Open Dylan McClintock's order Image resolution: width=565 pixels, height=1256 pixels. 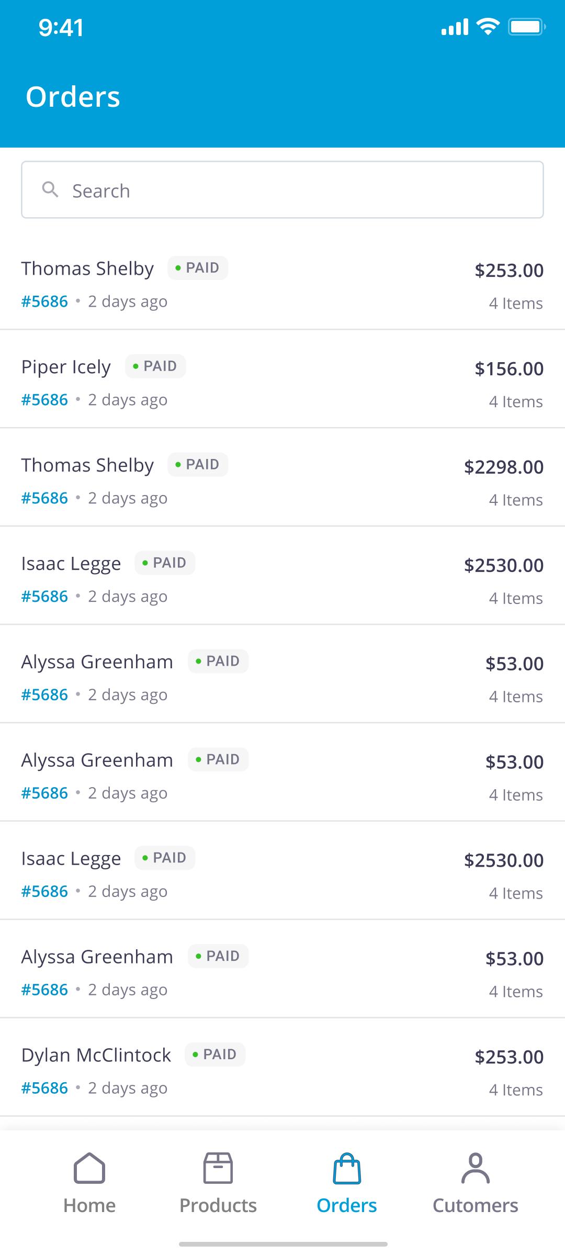[x=282, y=1068]
